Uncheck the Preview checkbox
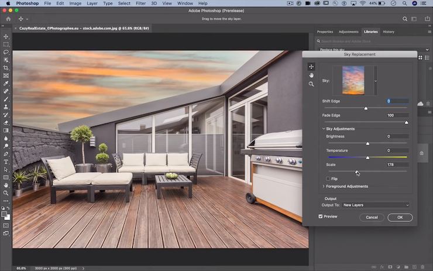Viewport: 433px width, 271px height. [x=321, y=217]
